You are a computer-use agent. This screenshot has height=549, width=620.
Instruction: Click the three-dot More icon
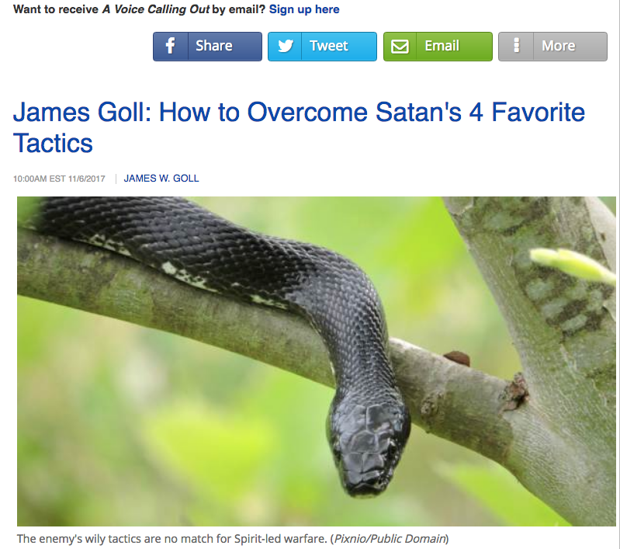[x=516, y=46]
